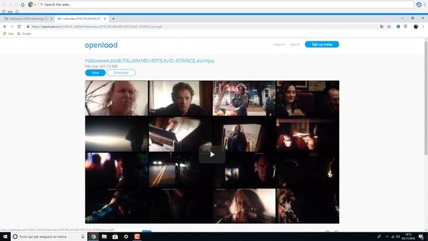Open the Google bookmark
Image resolution: width=428 pixels, height=241 pixels.
pos(24,33)
